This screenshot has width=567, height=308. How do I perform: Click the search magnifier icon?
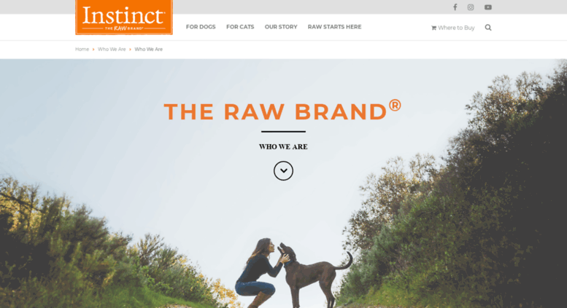(x=488, y=28)
